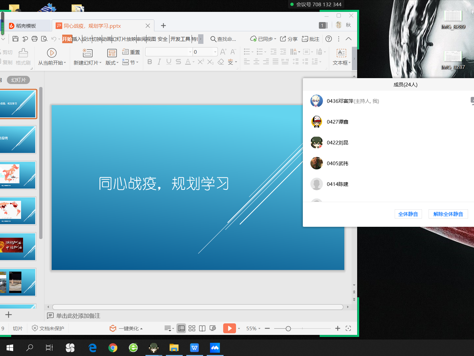
Task: Click the zoom slider handle
Action: [288, 329]
